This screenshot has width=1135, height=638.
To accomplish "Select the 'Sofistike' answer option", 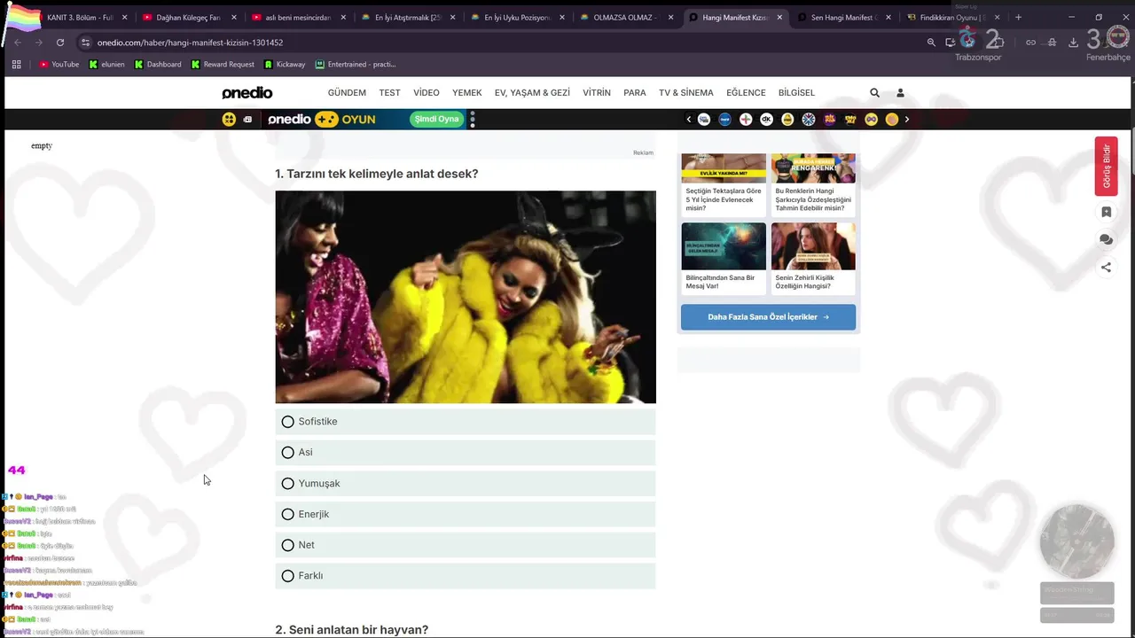I will (x=466, y=422).
